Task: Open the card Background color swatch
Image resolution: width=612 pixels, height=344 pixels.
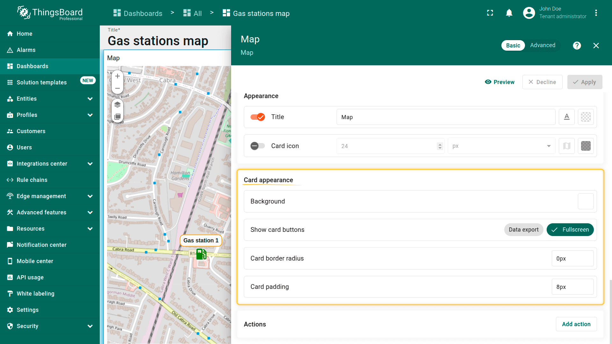Action: (586, 201)
